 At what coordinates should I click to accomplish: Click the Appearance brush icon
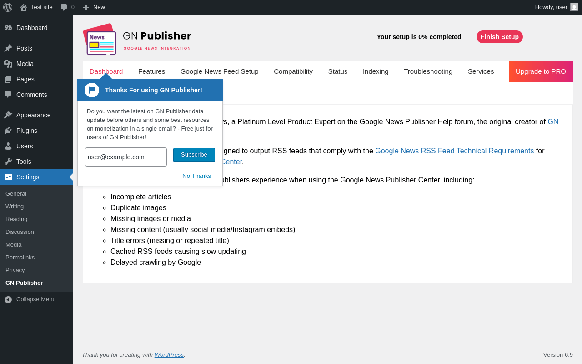tap(8, 115)
